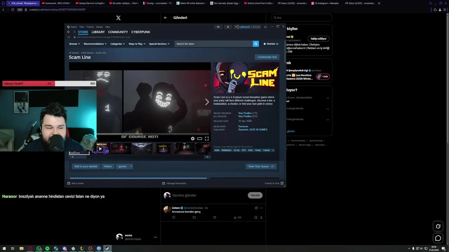Open Steam announcements megaphone icon

pyautogui.click(x=218, y=27)
